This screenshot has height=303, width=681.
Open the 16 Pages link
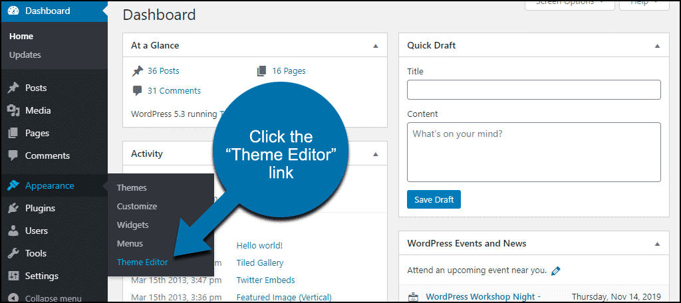[x=289, y=70]
